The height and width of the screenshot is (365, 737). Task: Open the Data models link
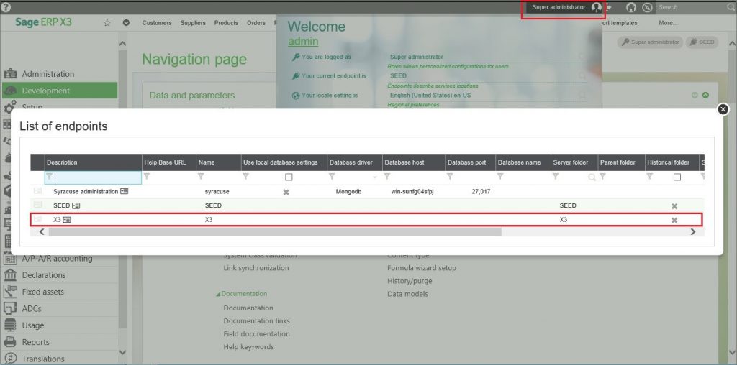[x=407, y=294]
